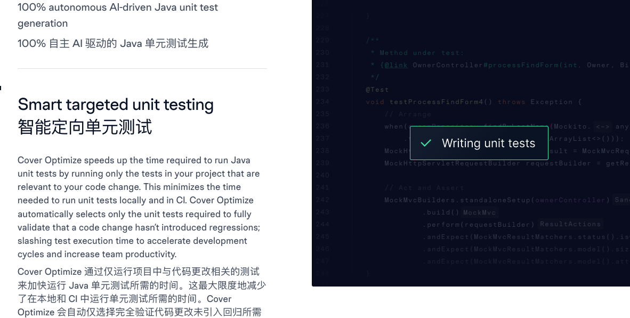
Task: Click the green checkmark icon
Action: point(426,143)
